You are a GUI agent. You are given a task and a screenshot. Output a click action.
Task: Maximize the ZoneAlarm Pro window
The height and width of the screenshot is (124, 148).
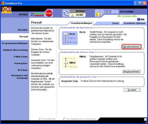pos(140,3)
